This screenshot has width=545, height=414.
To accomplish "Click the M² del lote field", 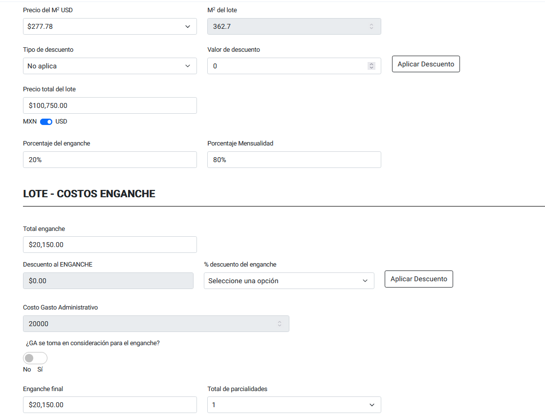I will tap(286, 26).
